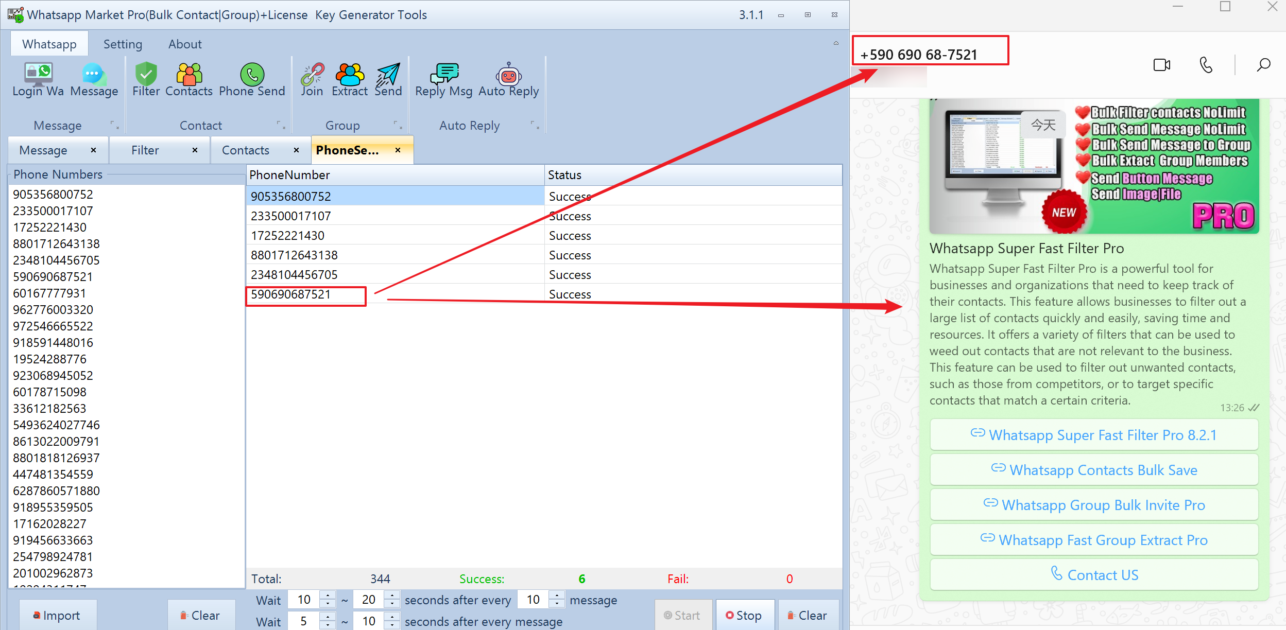
Task: Open the Send to group tool
Action: pyautogui.click(x=388, y=80)
